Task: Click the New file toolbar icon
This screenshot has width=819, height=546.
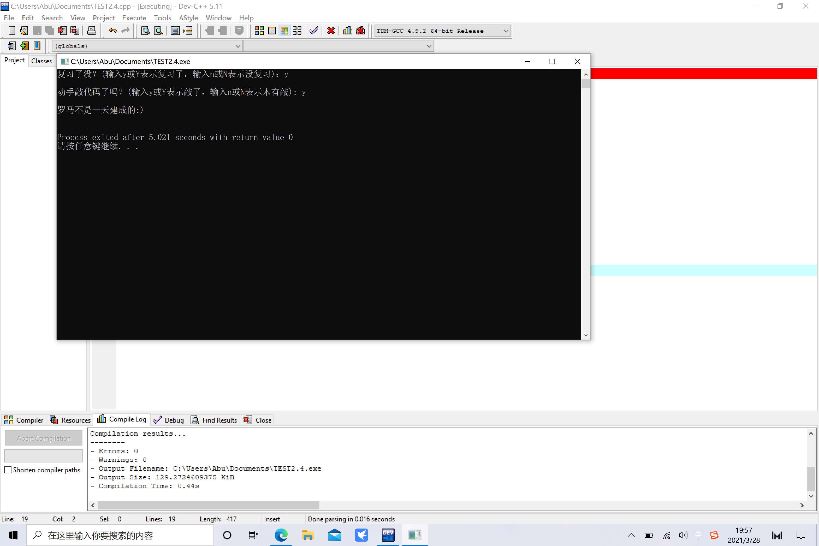Action: click(x=12, y=31)
